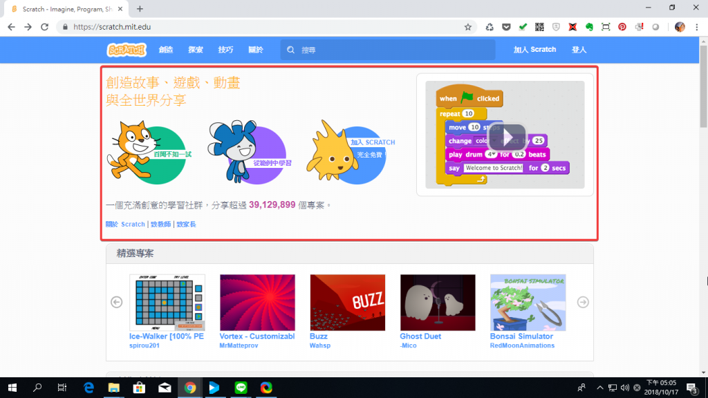Viewport: 708px width, 398px height.
Task: Click the Chrome profile avatar
Action: click(680, 27)
